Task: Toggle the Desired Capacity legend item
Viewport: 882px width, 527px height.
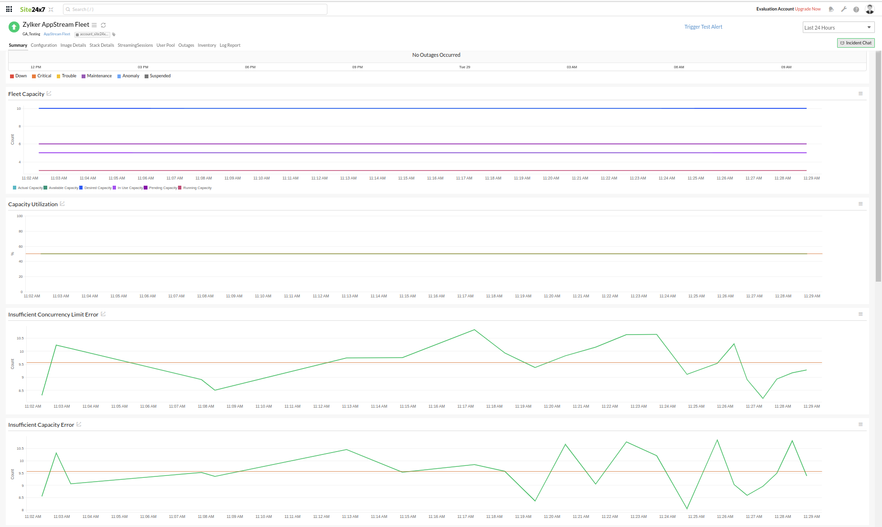Action: [x=97, y=188]
